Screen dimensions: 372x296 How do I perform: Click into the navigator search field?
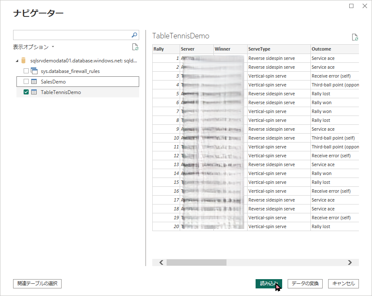coord(71,35)
